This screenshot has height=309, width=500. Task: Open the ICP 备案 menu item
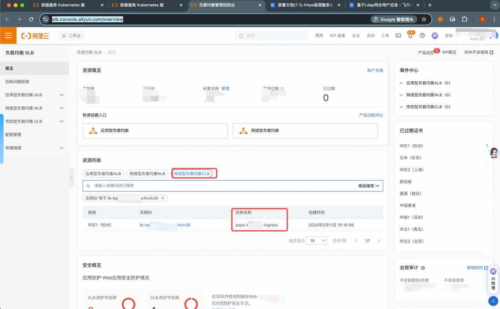point(337,36)
